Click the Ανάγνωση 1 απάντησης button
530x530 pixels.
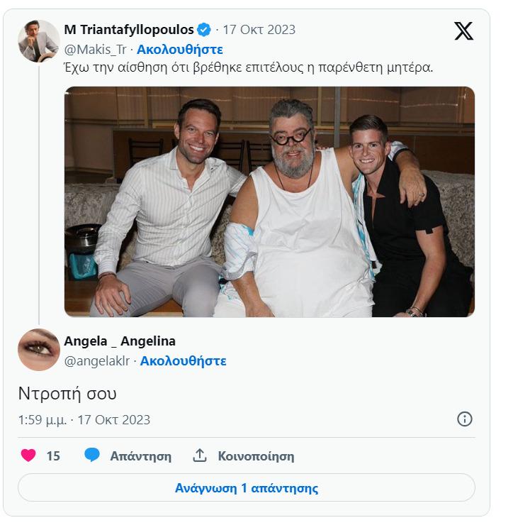click(x=246, y=488)
